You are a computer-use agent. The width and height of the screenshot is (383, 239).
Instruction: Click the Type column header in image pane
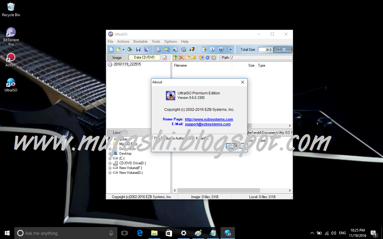[274, 65]
